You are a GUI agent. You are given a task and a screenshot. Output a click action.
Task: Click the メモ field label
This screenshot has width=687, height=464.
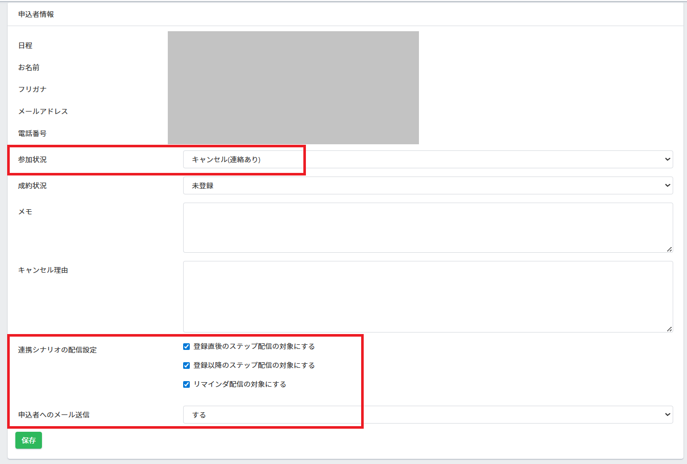click(x=25, y=212)
